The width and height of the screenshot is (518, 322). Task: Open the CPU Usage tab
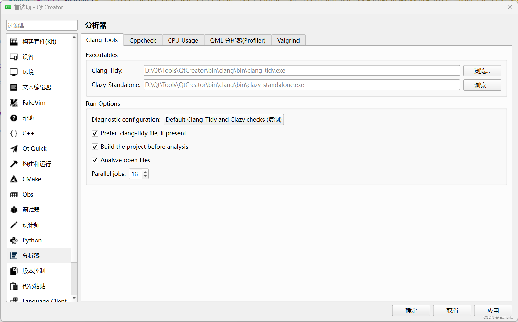coord(183,40)
